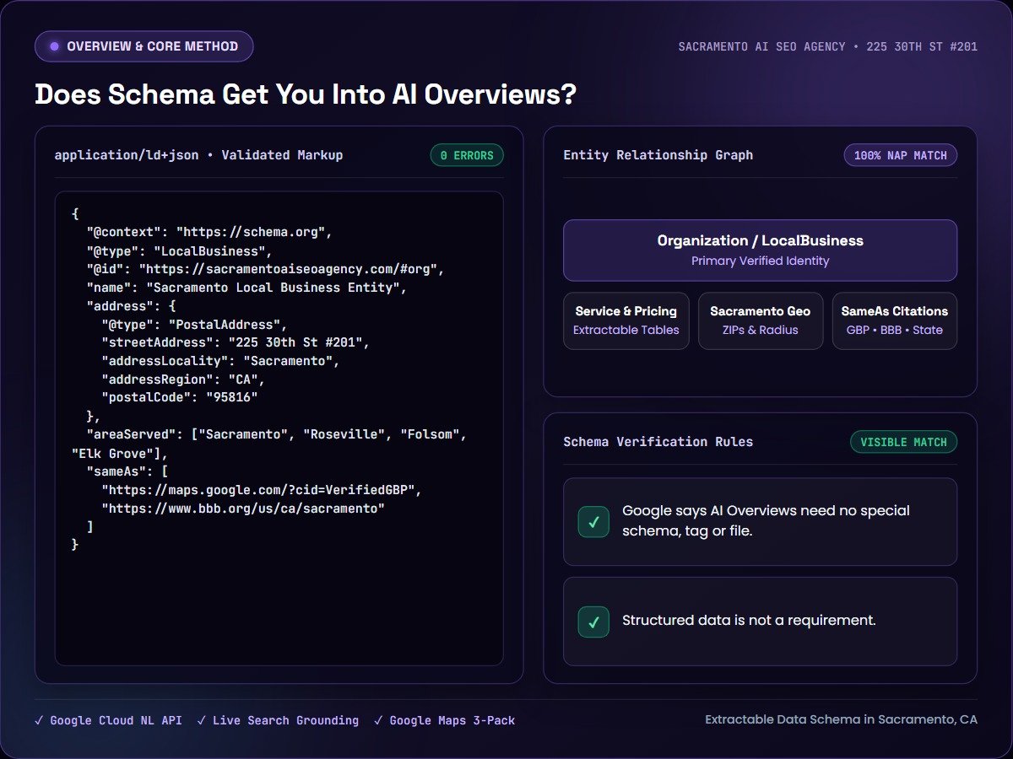Select the SameAs Citations card
1013x759 pixels.
[895, 320]
